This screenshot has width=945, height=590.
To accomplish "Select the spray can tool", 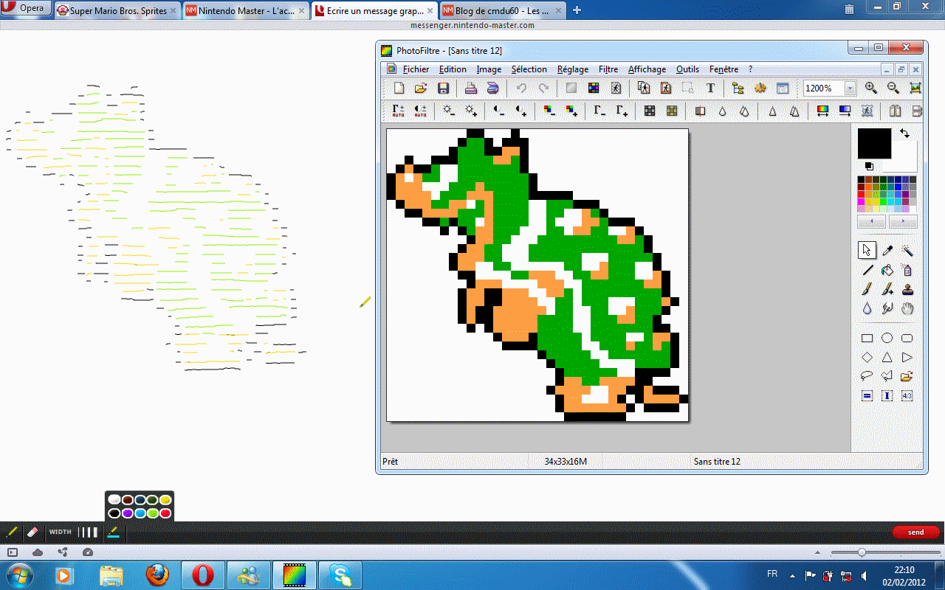I will tap(907, 271).
